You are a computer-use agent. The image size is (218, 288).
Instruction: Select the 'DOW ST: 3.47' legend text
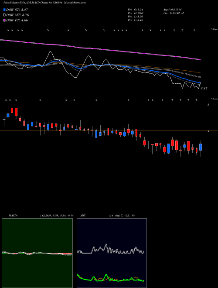pyautogui.click(x=17, y=10)
